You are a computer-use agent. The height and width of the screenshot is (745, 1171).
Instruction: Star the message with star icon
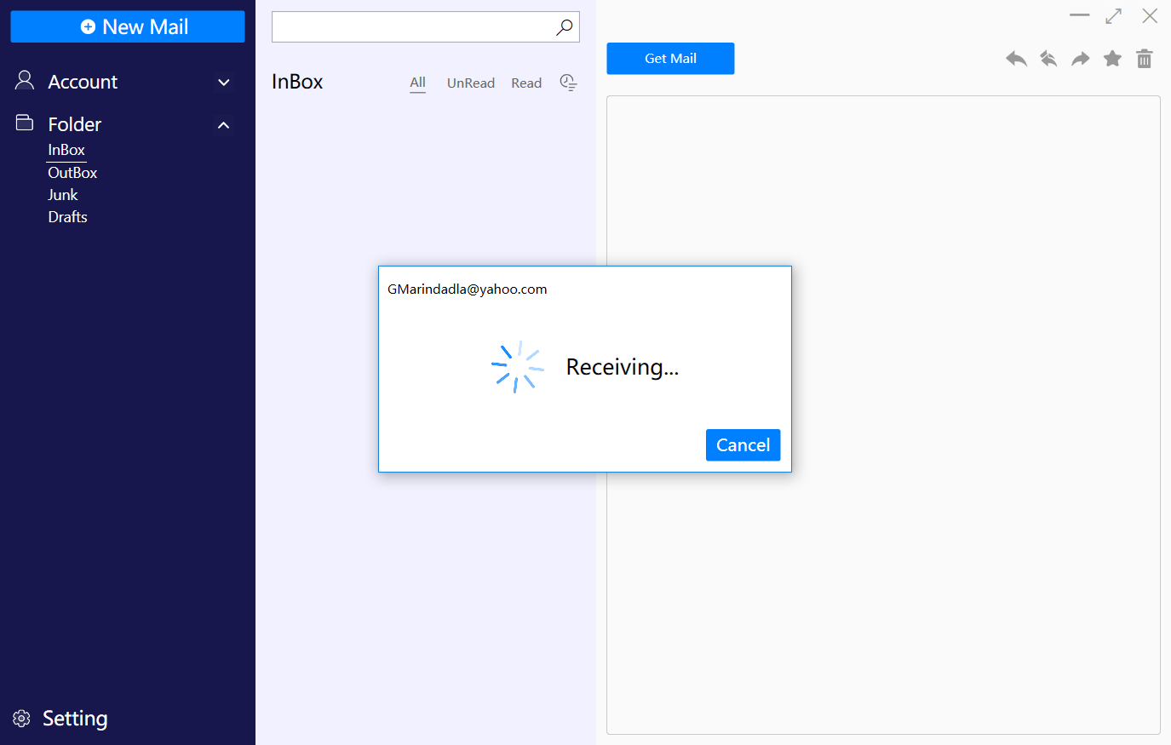pos(1112,59)
